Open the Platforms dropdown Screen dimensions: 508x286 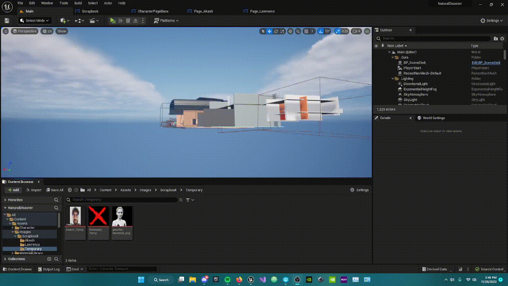coord(166,21)
